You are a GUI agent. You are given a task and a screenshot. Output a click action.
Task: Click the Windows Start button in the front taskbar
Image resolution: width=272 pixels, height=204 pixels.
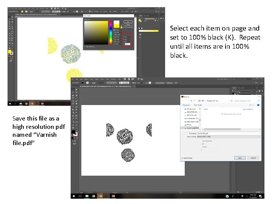[x=74, y=196]
